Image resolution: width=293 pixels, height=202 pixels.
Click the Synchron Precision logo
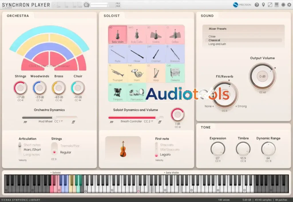pos(242,5)
